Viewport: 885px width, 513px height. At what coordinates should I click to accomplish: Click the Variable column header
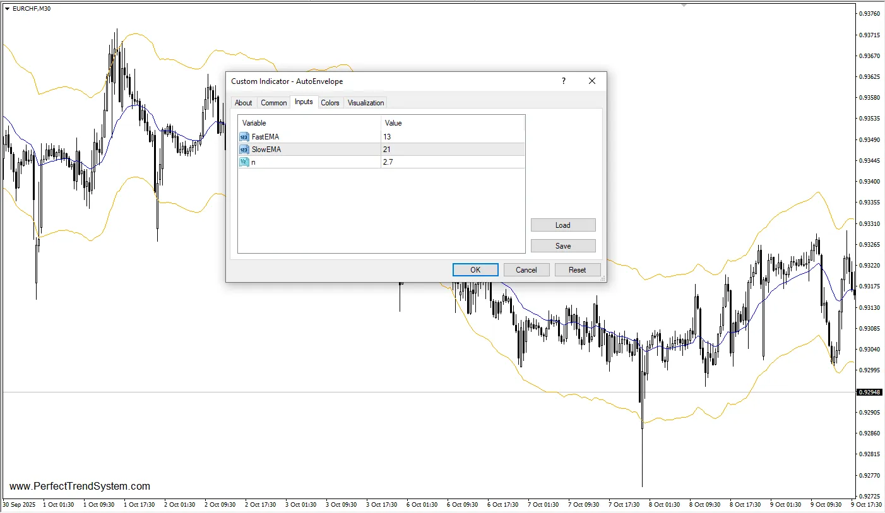pos(309,123)
